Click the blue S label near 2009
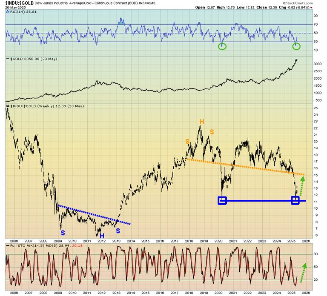Viewport: 327px width, 296px height. pyautogui.click(x=63, y=233)
